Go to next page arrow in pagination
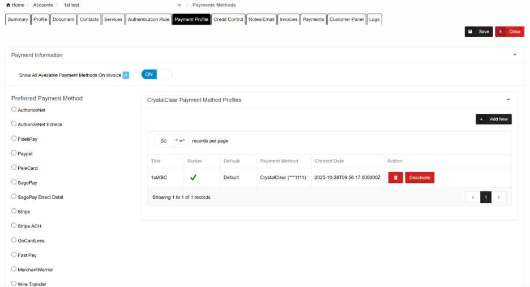 point(499,198)
